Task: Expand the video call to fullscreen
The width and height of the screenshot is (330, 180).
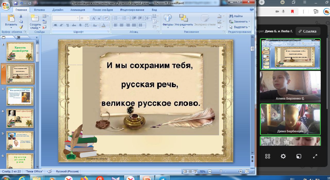Action: (315, 156)
